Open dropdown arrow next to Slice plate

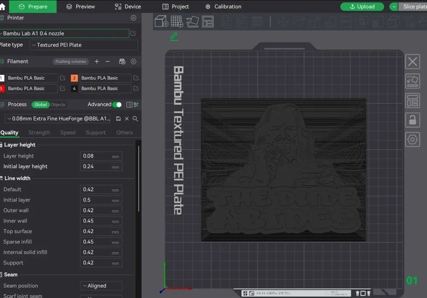(x=394, y=6)
